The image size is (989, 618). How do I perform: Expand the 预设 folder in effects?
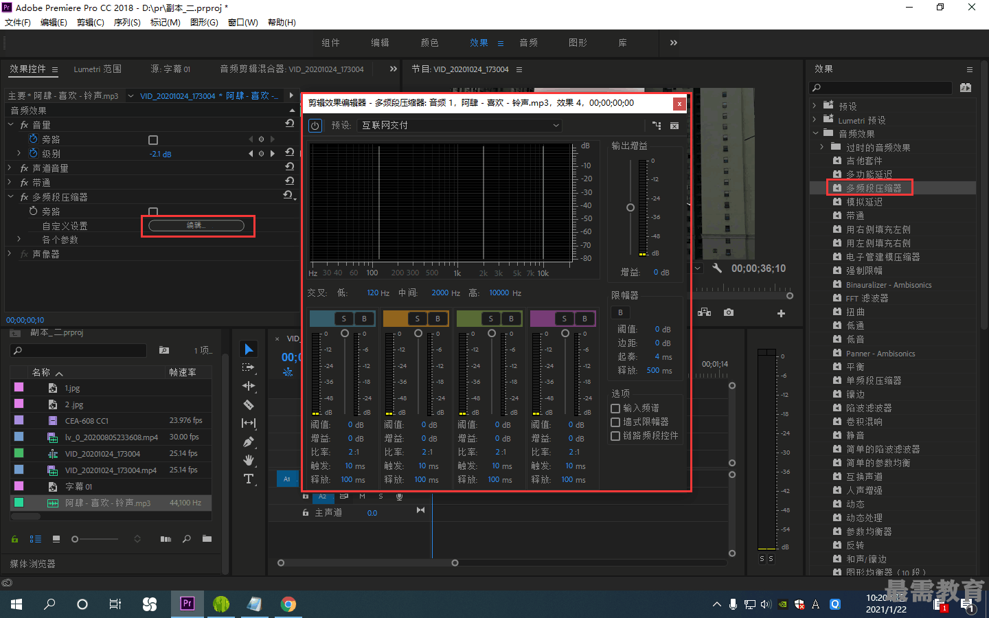point(815,106)
